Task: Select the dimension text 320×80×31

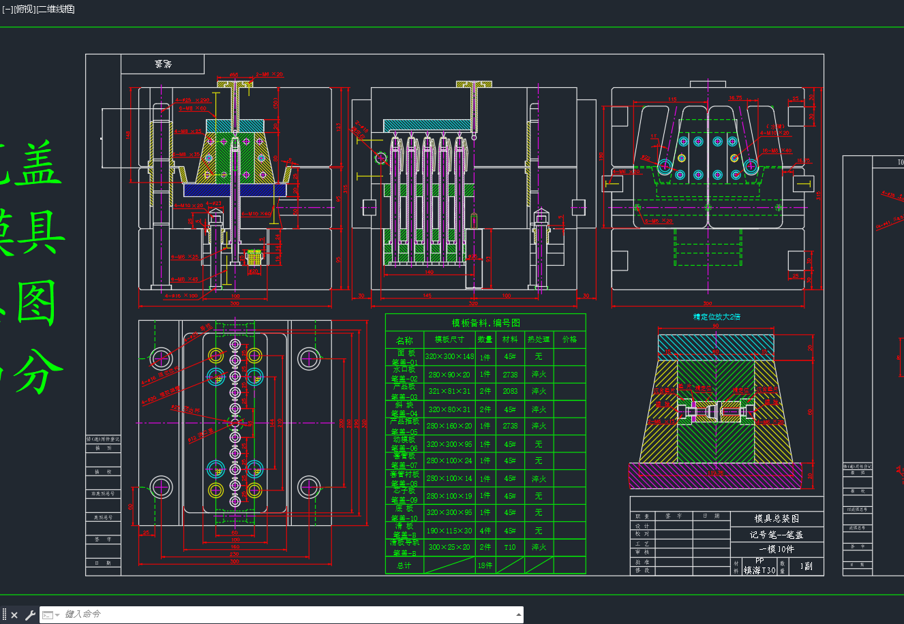Action: click(x=449, y=410)
